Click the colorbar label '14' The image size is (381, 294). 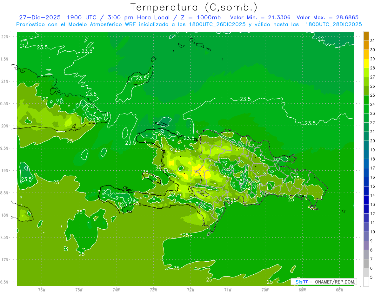[x=372, y=195]
